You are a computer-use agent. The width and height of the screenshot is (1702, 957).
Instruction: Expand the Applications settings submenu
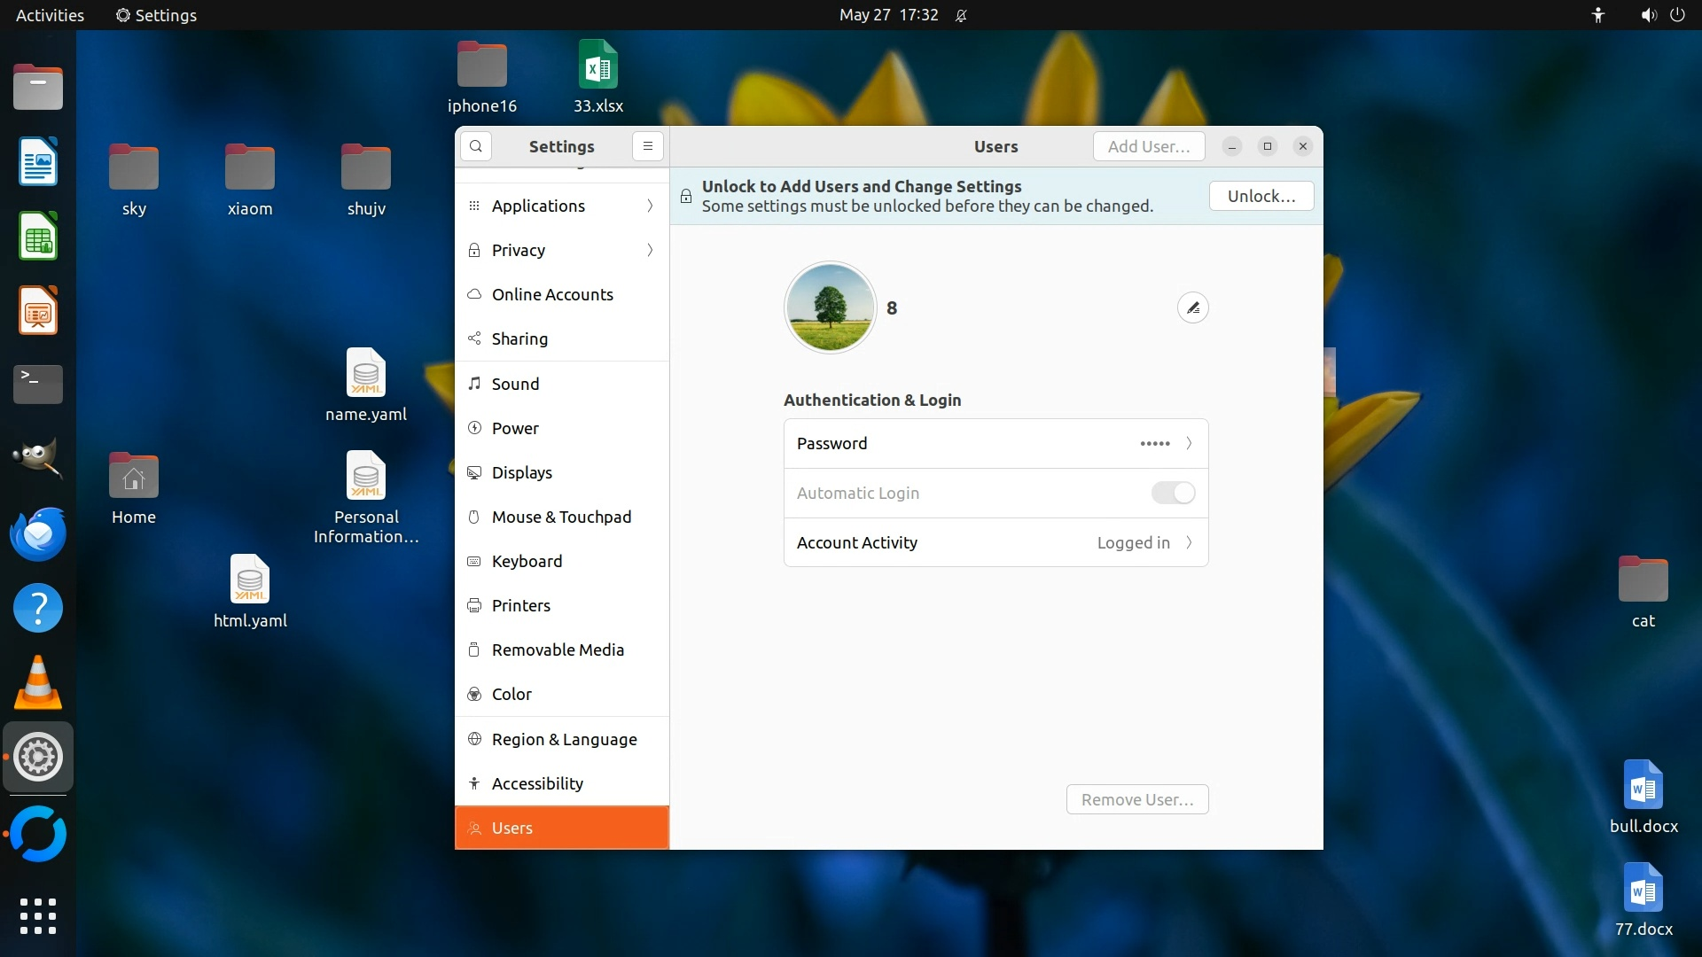pyautogui.click(x=650, y=206)
